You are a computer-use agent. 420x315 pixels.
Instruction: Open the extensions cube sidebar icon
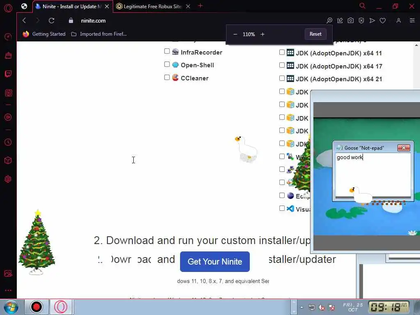pyautogui.click(x=8, y=160)
